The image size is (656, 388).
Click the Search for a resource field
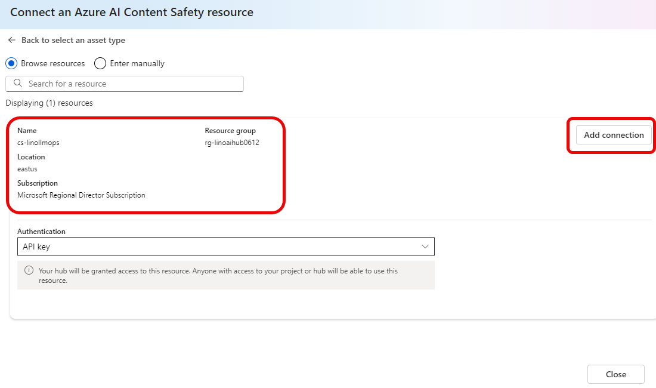coord(124,84)
